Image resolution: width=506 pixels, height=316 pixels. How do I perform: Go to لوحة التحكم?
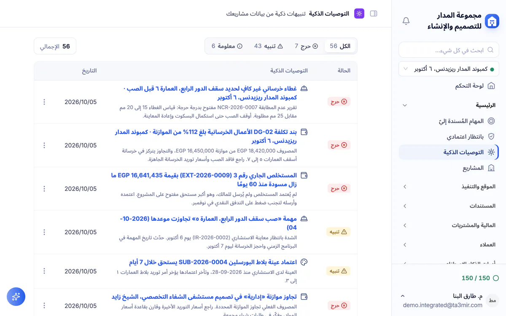[449, 86]
